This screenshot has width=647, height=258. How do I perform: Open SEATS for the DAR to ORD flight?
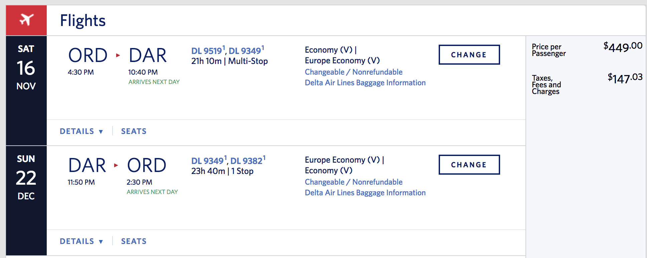(134, 241)
